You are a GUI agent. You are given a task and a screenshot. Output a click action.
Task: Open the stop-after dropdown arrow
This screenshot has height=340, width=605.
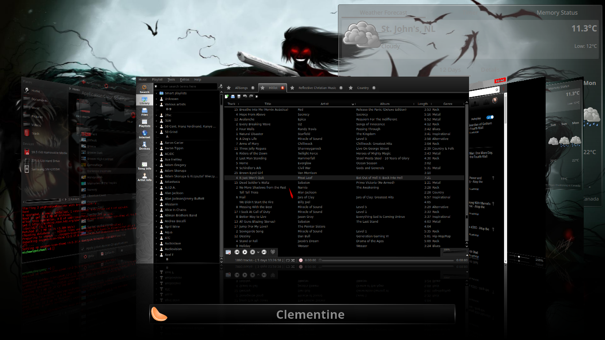click(x=258, y=252)
